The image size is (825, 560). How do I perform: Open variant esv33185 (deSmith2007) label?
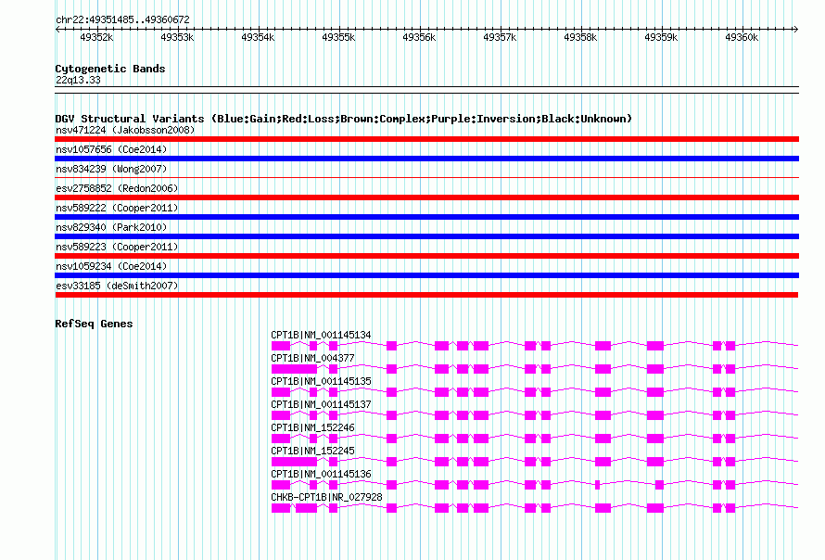point(117,286)
